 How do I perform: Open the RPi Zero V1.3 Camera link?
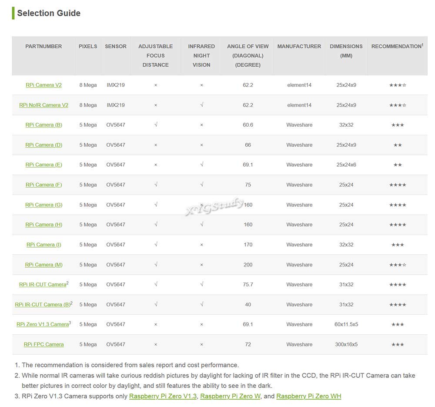pyautogui.click(x=43, y=324)
